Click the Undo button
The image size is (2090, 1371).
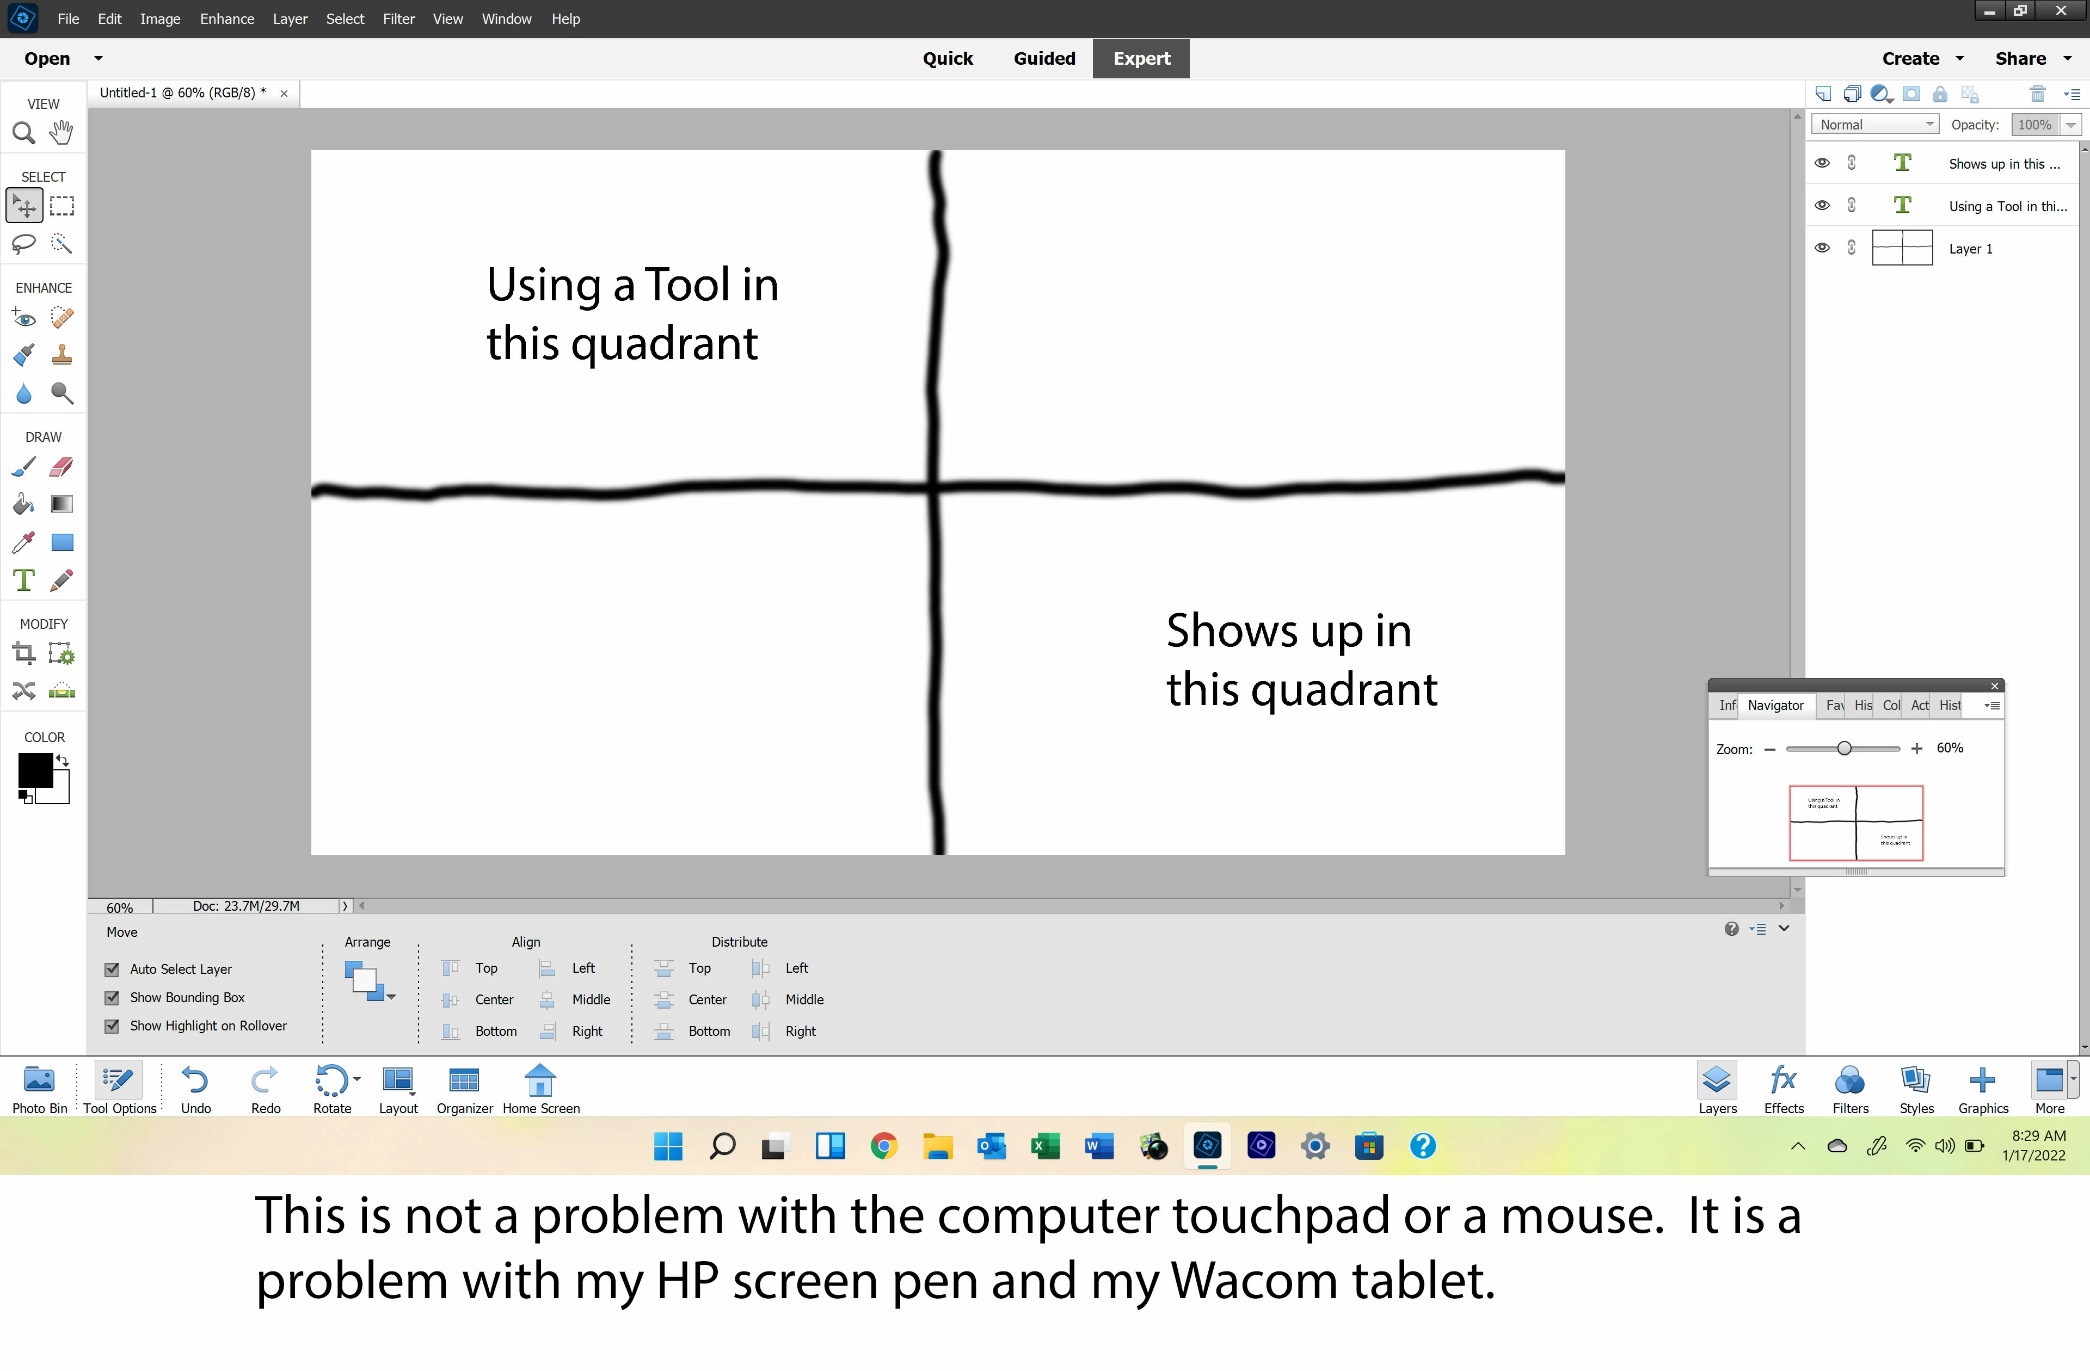[x=195, y=1089]
